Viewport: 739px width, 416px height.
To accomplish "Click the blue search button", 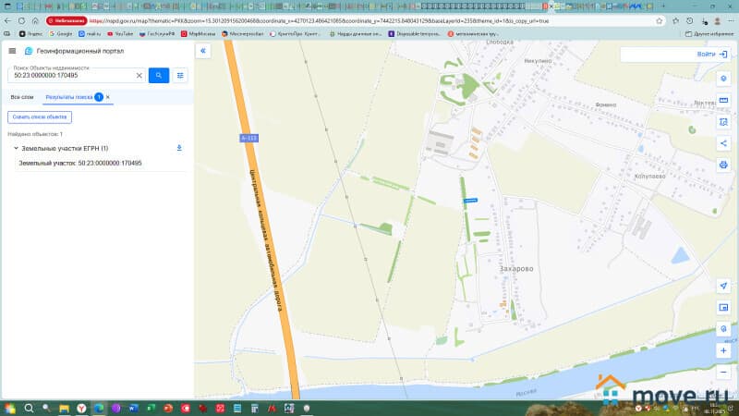I will 159,75.
